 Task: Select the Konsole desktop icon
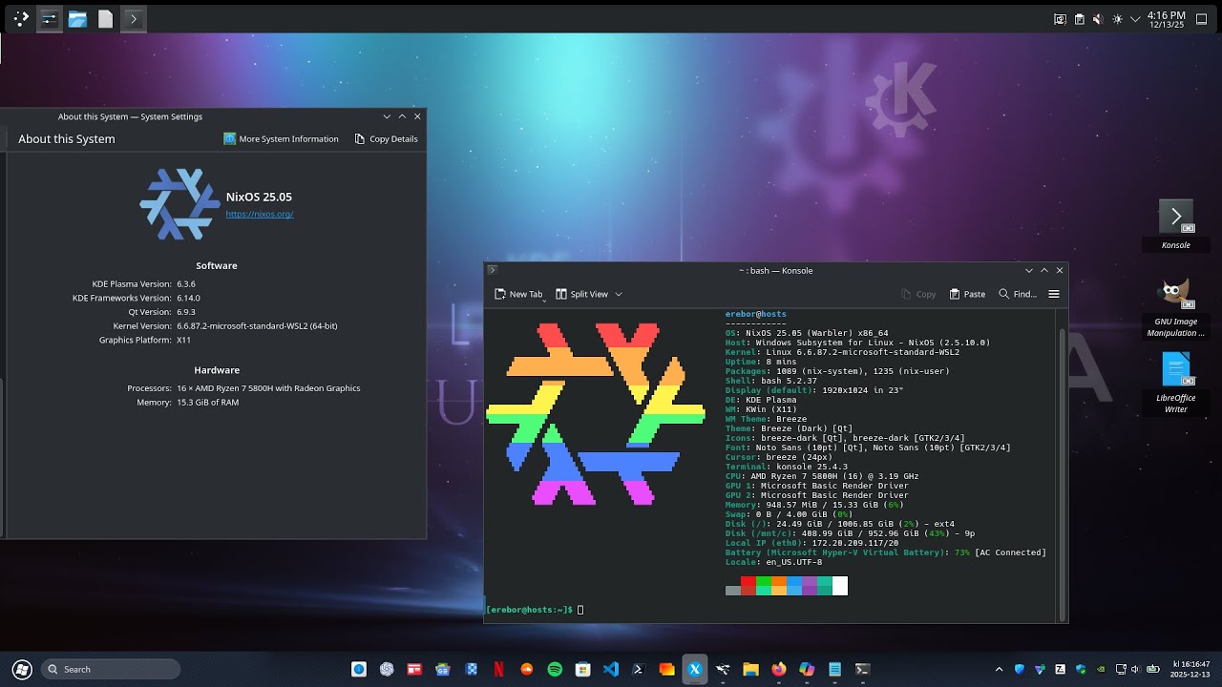[x=1176, y=225]
